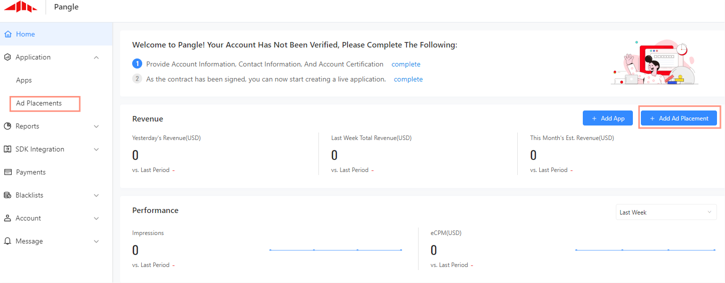This screenshot has width=725, height=283.
Task: Click the Blacklists icon
Action: (8, 195)
